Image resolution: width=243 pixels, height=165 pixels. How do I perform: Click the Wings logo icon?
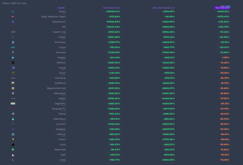pyautogui.click(x=13, y=68)
